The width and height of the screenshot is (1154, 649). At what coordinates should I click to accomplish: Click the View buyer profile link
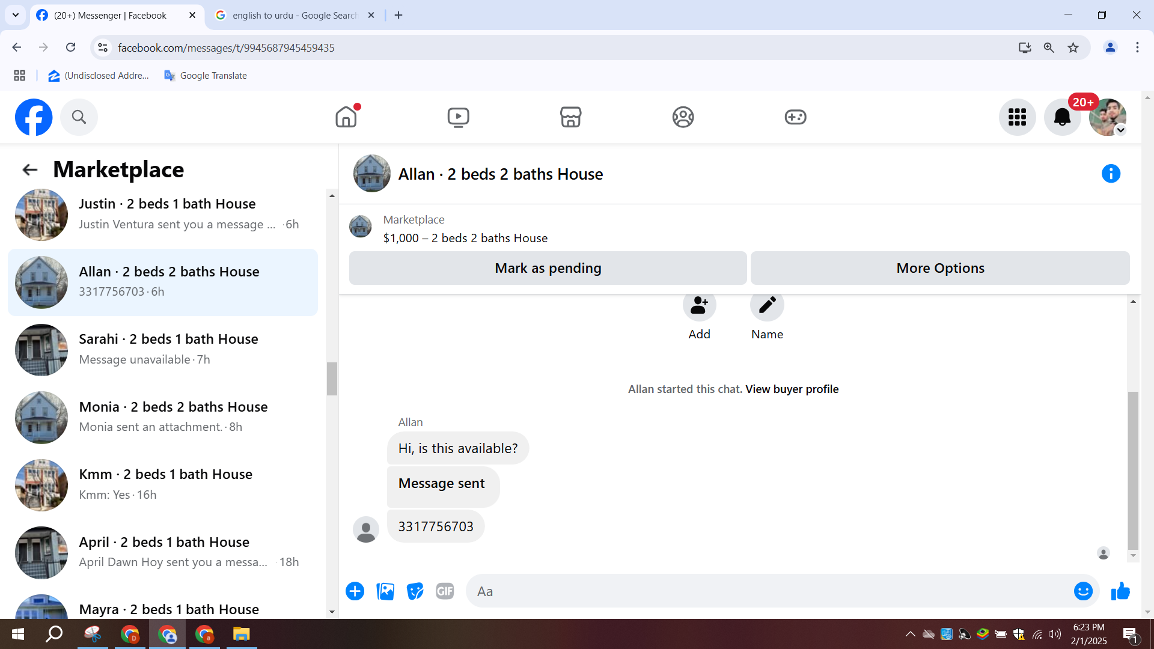click(x=792, y=389)
